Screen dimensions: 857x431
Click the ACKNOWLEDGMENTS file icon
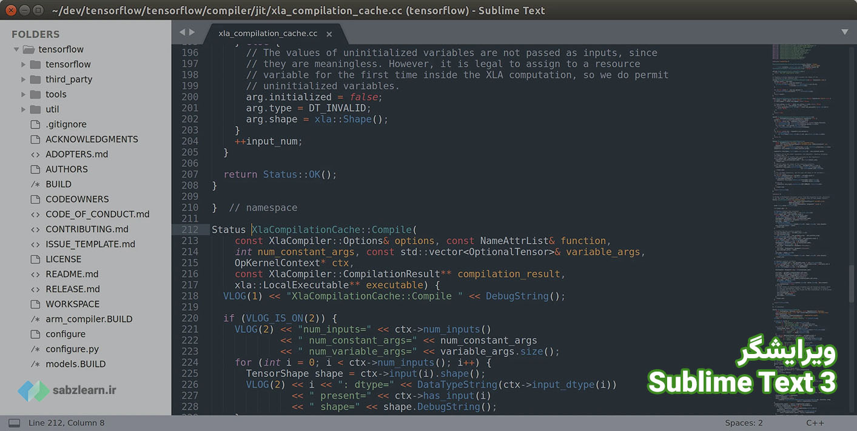coord(35,139)
